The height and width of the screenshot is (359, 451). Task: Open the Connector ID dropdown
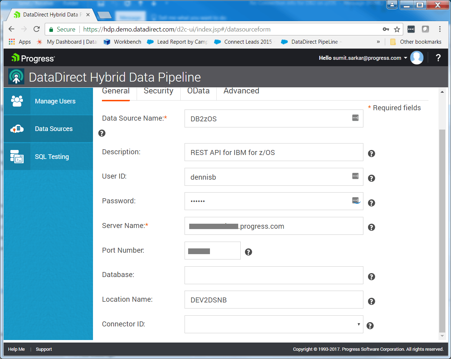point(358,324)
